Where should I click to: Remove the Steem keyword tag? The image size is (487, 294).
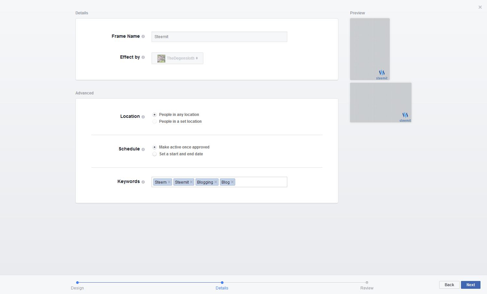(169, 182)
